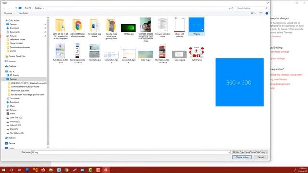The image size is (308, 173).
Task: Select the themegrunclub_com.png file
Action: point(163,53)
